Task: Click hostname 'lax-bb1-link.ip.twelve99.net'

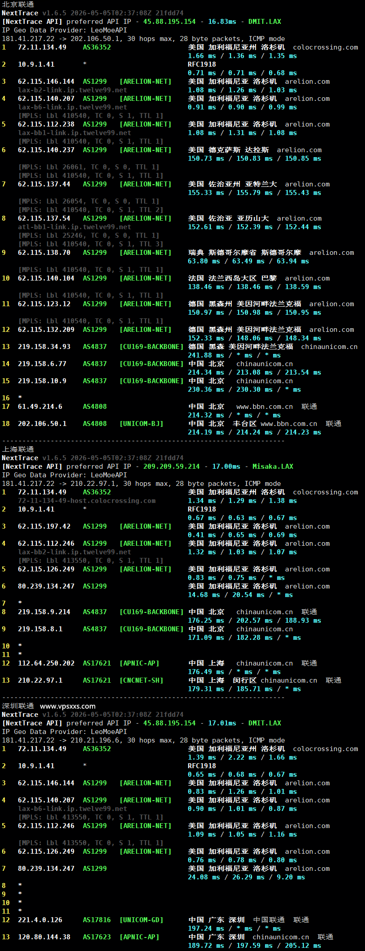Action: (75, 132)
